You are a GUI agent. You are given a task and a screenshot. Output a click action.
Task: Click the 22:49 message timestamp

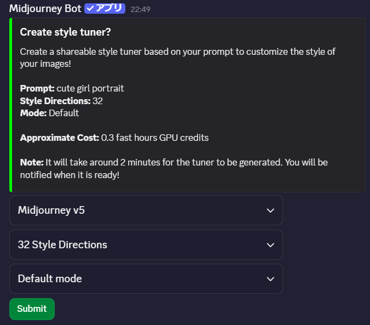coord(141,9)
